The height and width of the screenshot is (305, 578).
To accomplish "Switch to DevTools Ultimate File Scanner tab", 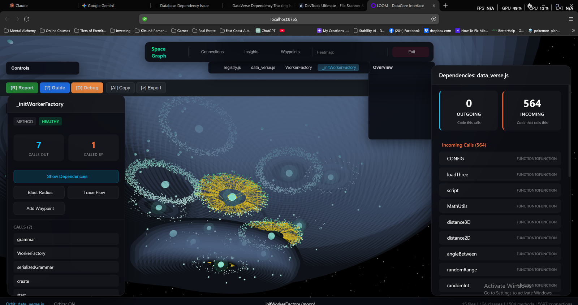I will 331,5.
